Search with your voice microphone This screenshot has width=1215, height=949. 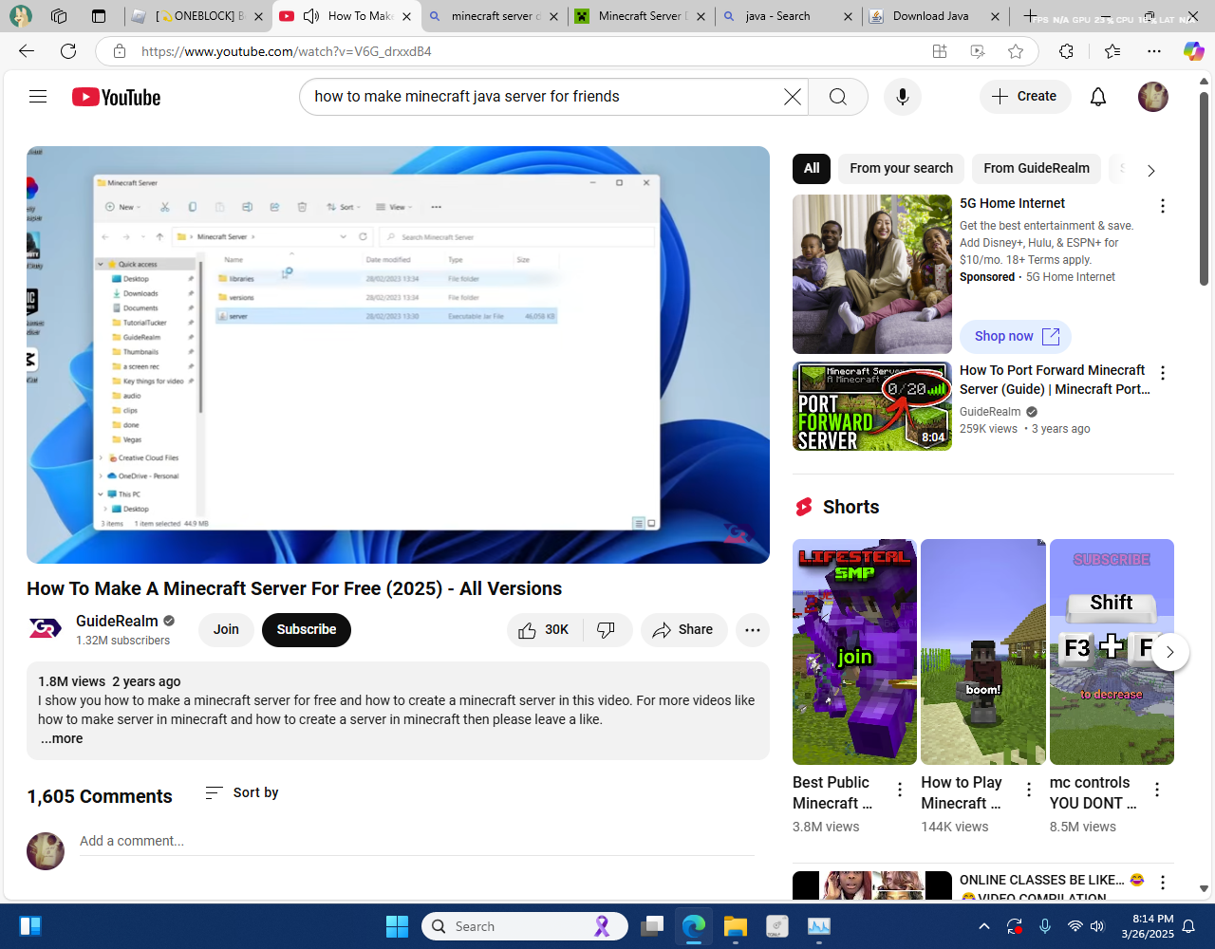coord(903,97)
